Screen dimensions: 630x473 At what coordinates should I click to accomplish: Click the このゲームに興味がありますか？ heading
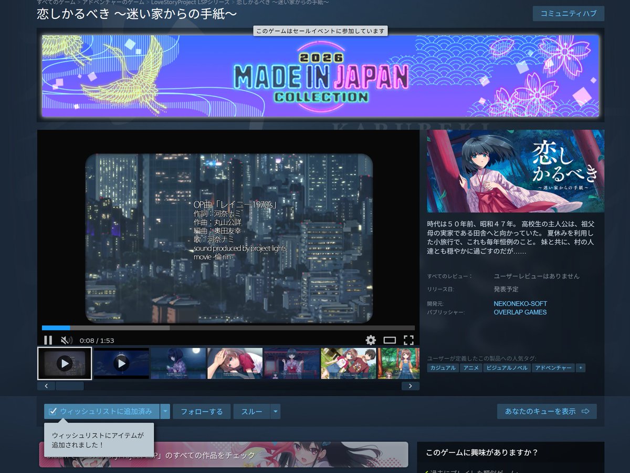(x=482, y=453)
